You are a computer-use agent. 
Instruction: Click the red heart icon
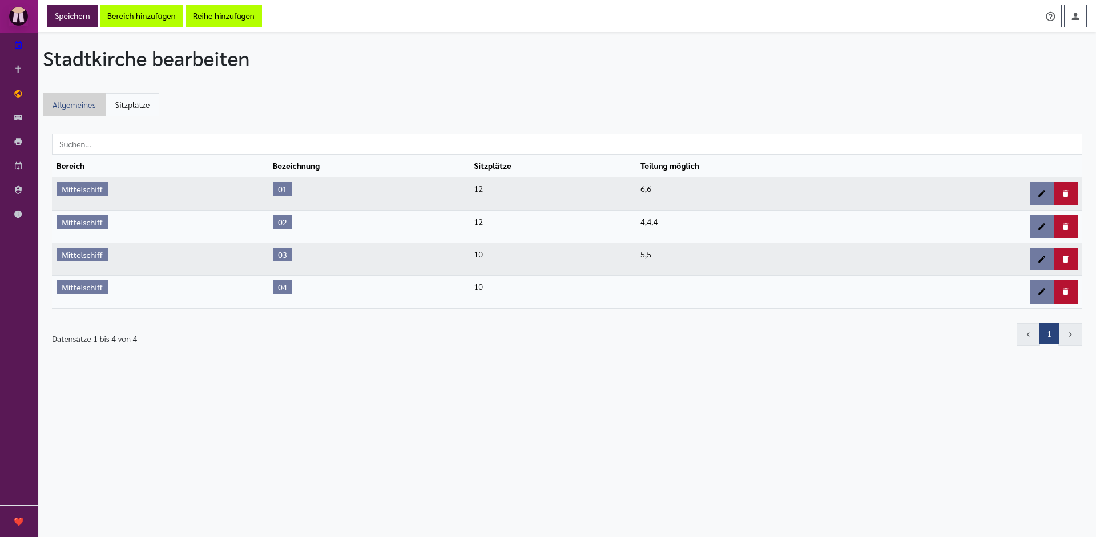coord(19,522)
